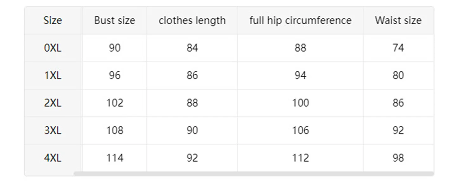Click the 4XL size row label
This screenshot has height=182, width=457.
tap(53, 158)
